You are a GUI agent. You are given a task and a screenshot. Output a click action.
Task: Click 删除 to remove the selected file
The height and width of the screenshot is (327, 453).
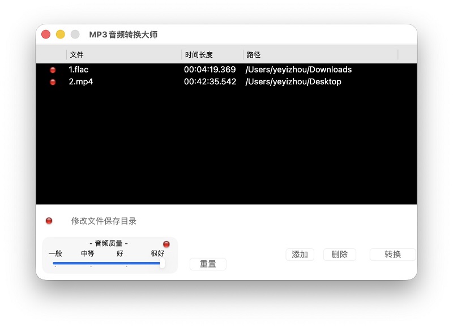coord(339,255)
